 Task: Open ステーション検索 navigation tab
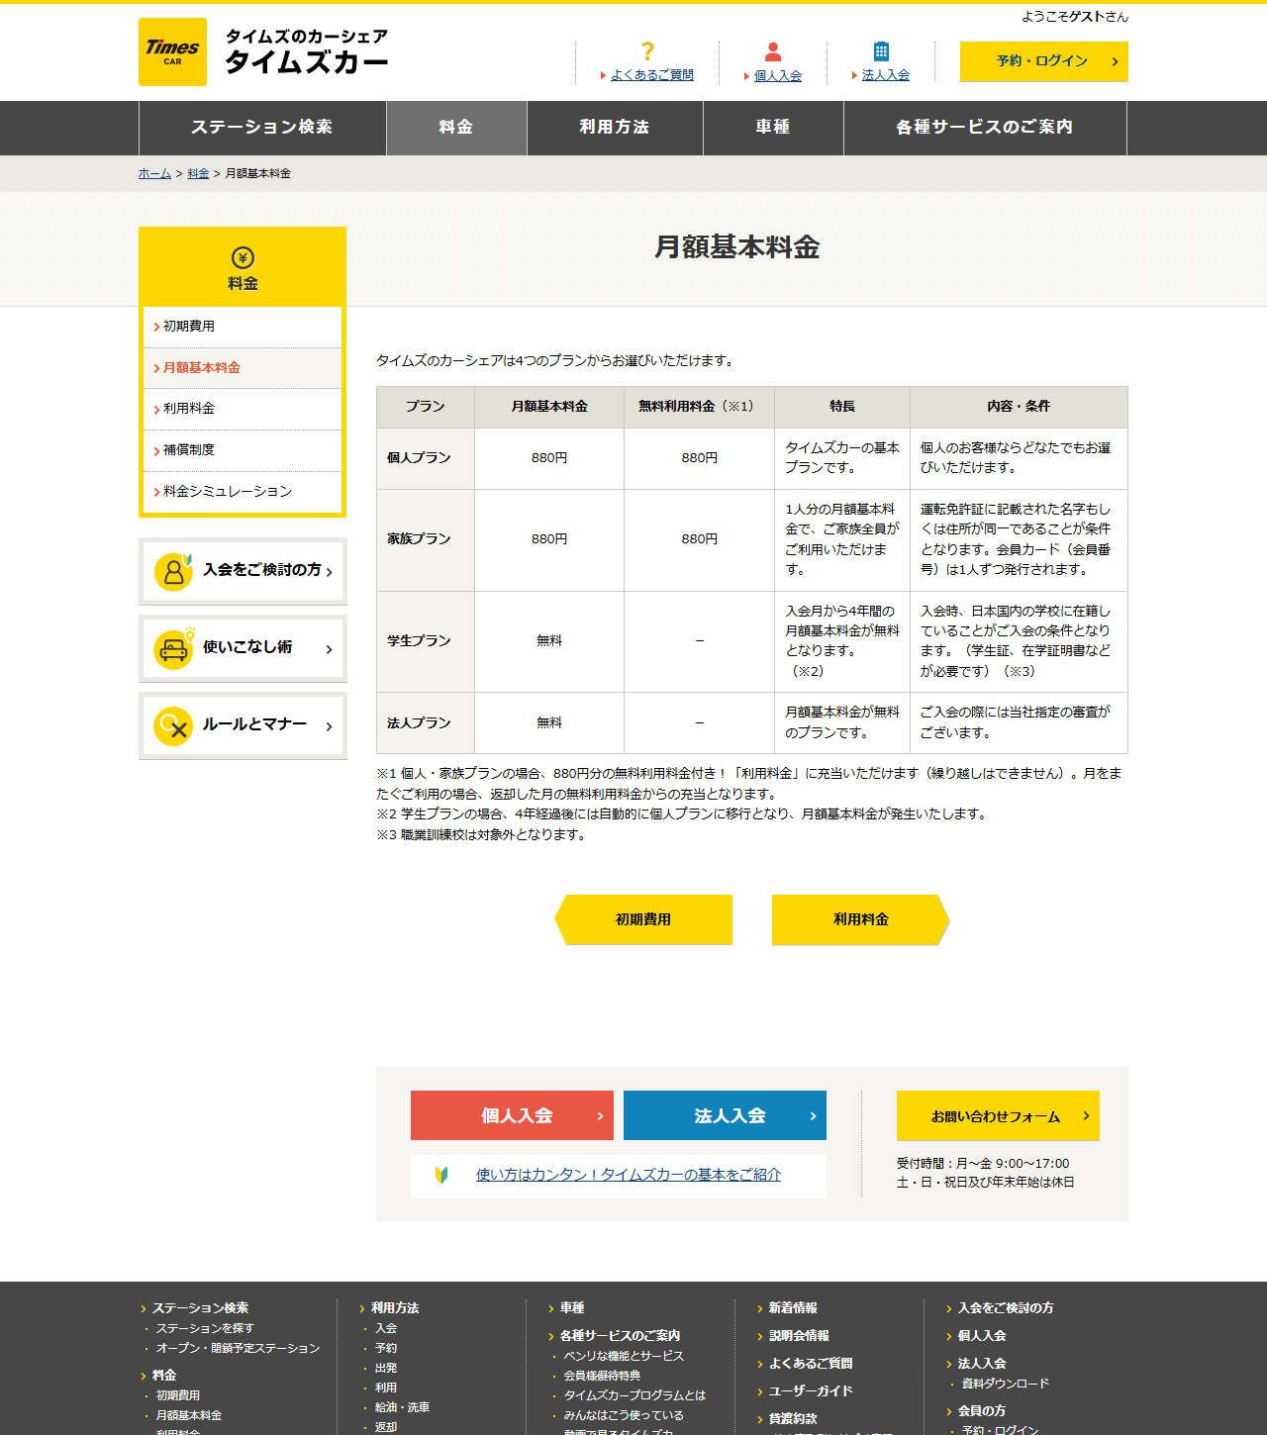pos(262,128)
